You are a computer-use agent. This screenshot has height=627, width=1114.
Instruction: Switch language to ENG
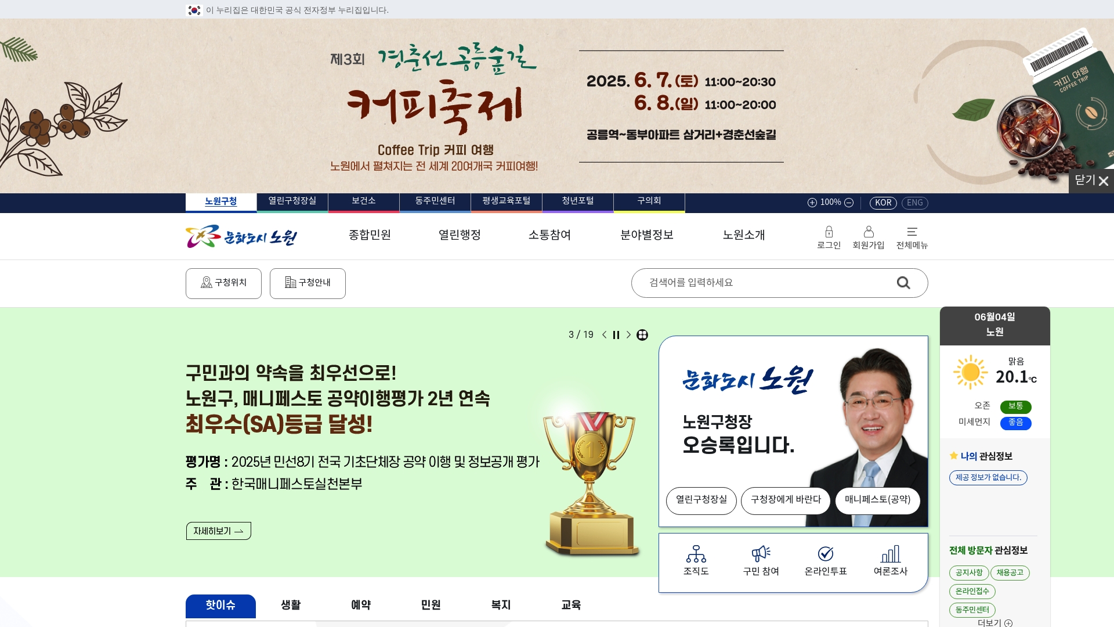coord(914,203)
